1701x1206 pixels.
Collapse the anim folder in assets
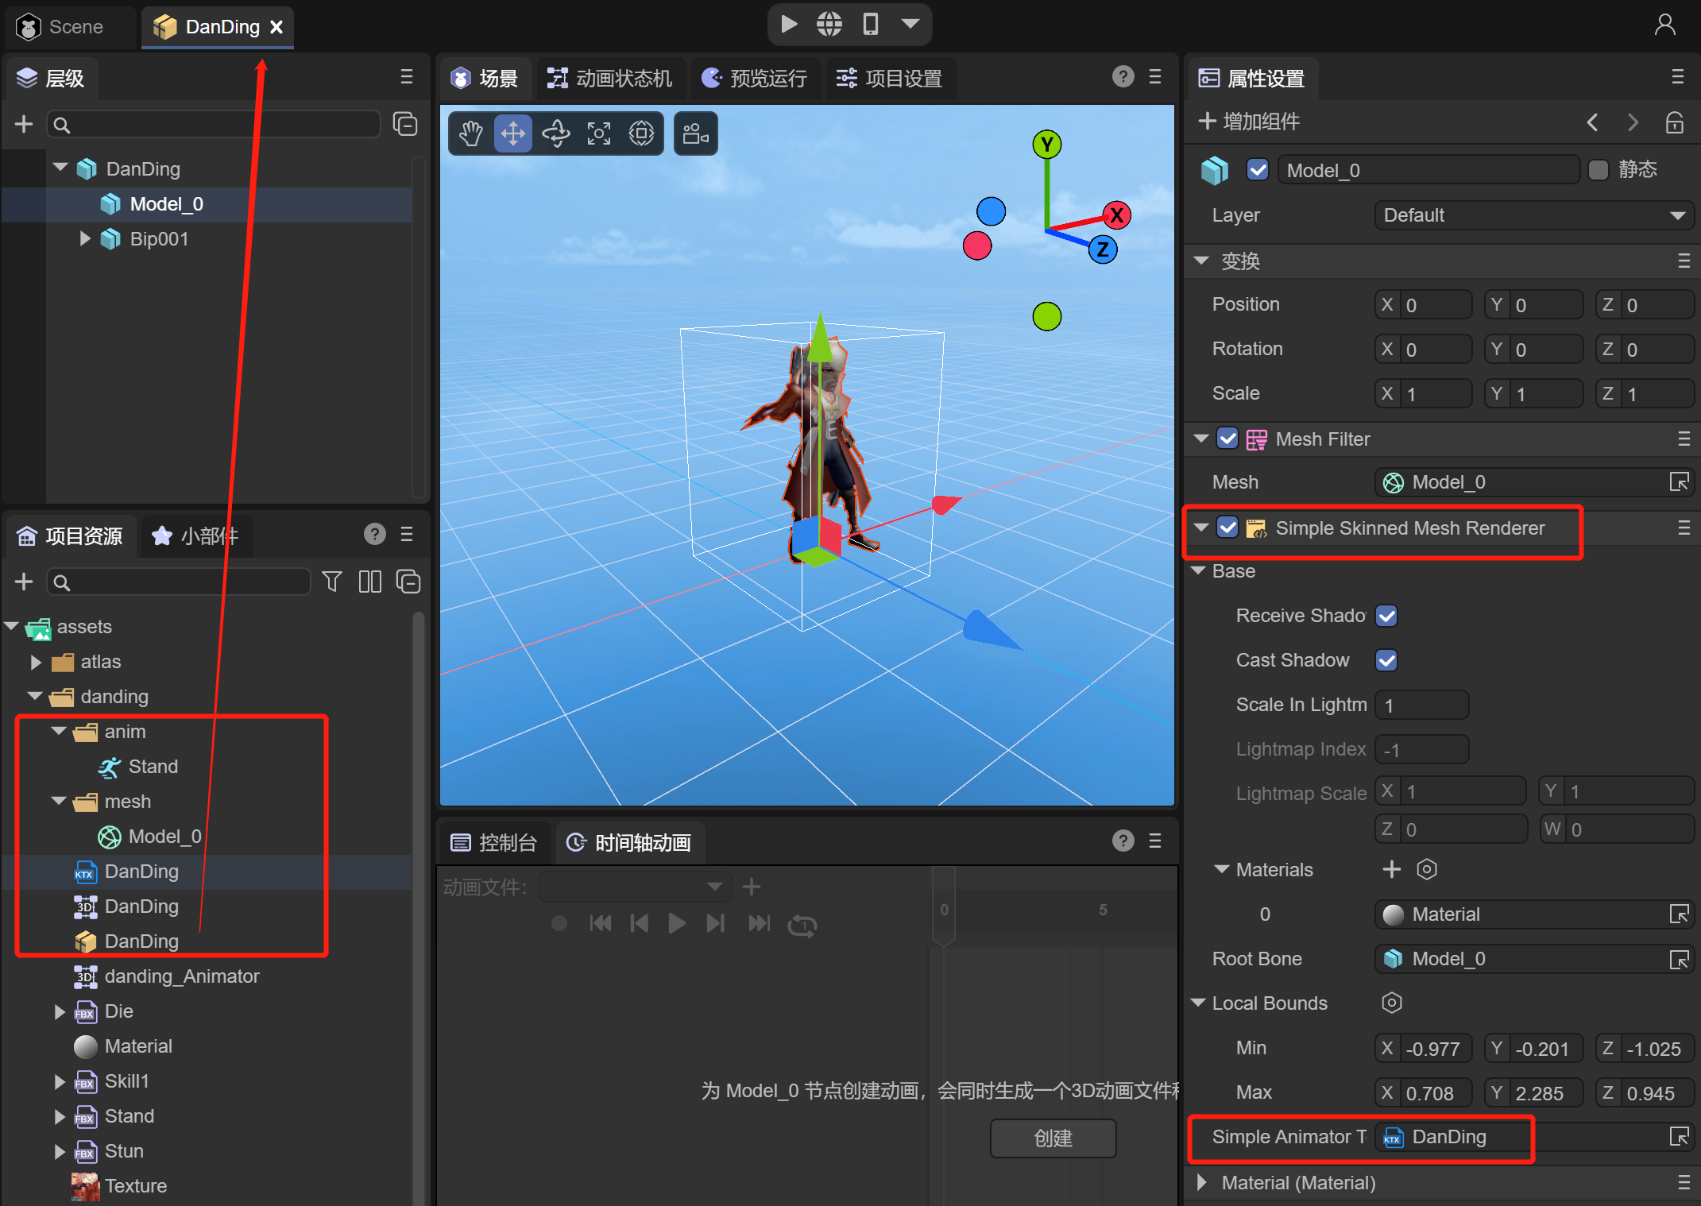pos(59,732)
